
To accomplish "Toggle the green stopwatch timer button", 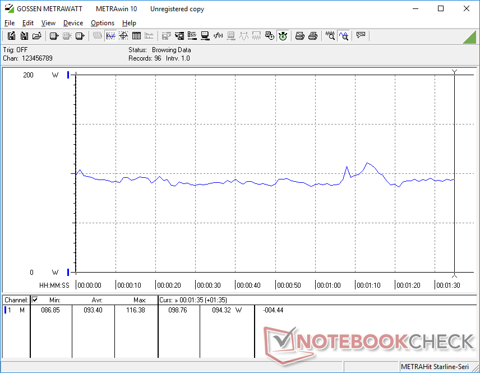I will pos(283,36).
